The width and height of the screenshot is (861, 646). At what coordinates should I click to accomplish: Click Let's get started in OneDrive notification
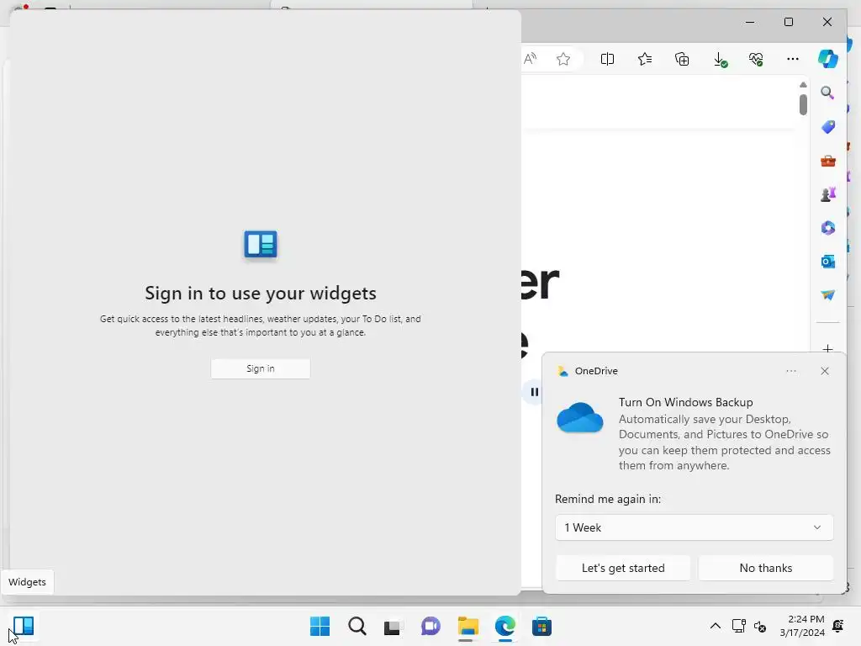click(623, 568)
